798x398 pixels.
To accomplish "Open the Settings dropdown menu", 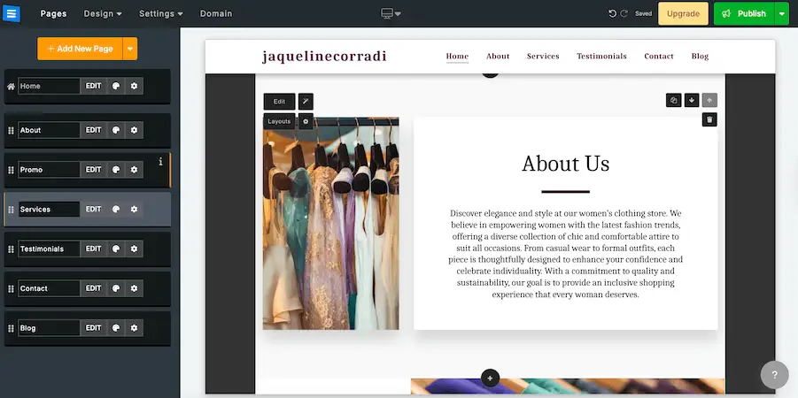I will click(x=161, y=14).
